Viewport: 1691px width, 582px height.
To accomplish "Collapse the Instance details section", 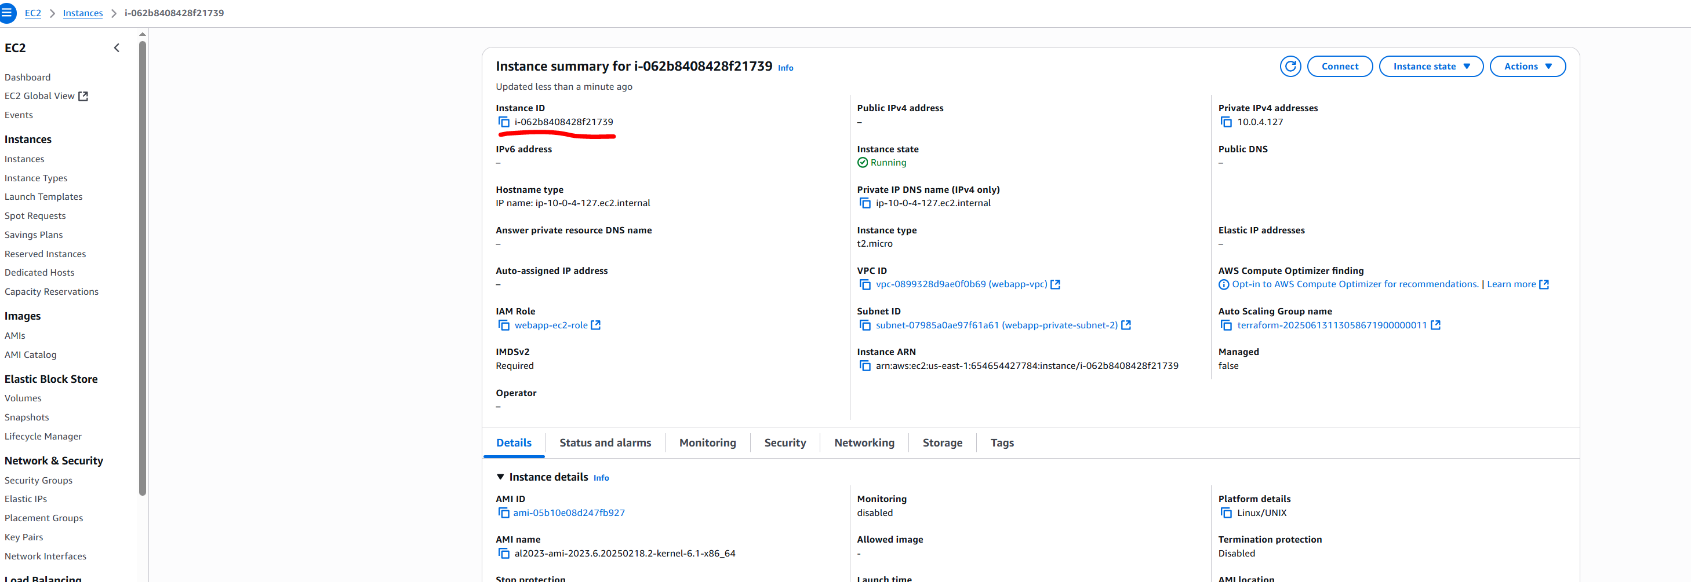I will pyautogui.click(x=500, y=477).
